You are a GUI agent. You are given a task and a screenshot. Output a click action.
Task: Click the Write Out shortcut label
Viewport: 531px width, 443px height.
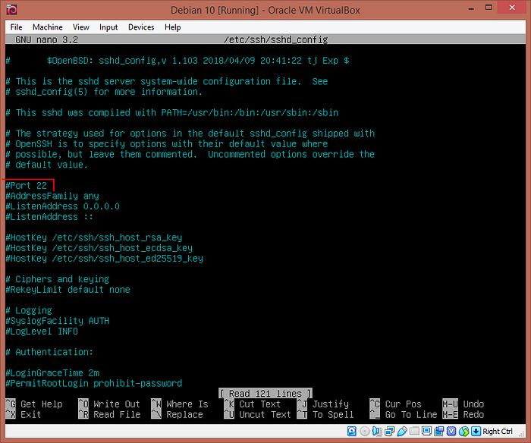tap(117, 404)
